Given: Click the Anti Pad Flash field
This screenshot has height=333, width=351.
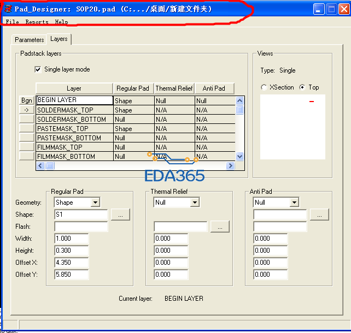Looking at the screenshot, I should [280, 227].
